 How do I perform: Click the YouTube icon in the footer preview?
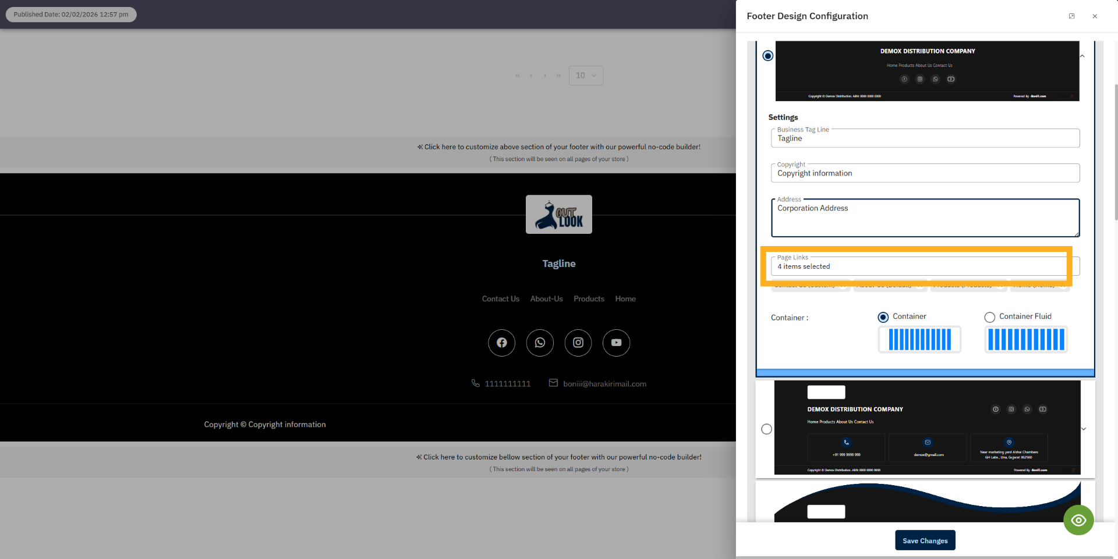click(616, 343)
